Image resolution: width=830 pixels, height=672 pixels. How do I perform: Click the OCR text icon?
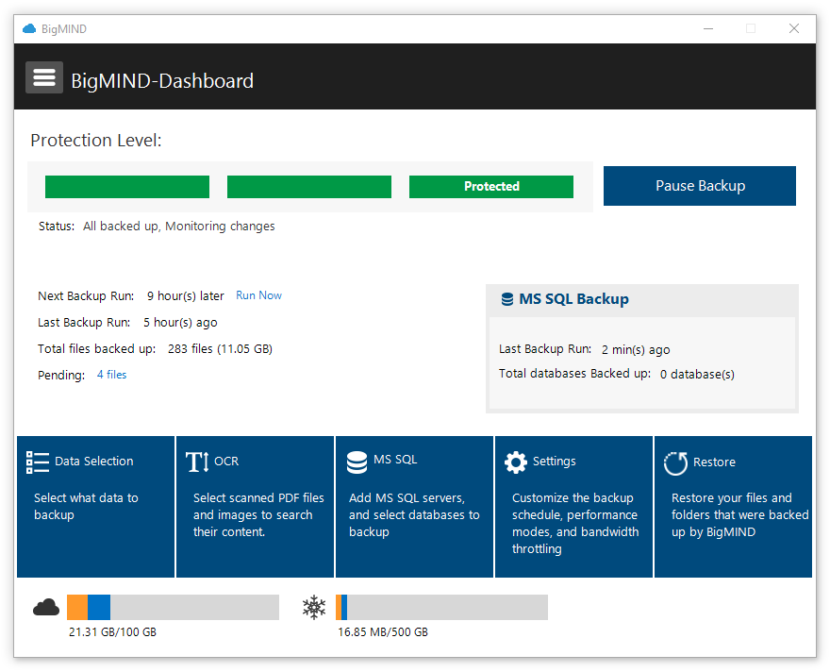197,462
